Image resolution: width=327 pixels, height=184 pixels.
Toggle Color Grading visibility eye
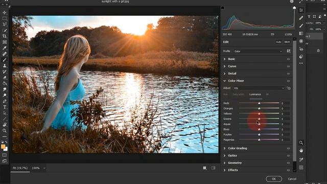tap(288, 149)
